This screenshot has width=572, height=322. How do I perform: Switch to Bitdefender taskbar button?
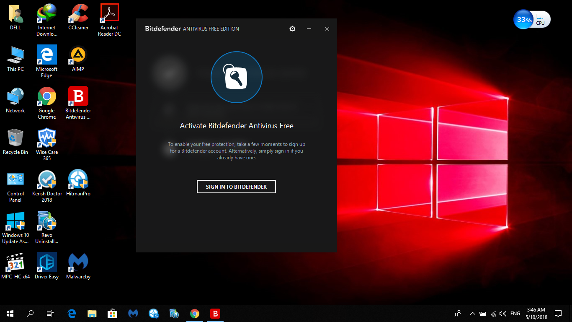coord(215,313)
